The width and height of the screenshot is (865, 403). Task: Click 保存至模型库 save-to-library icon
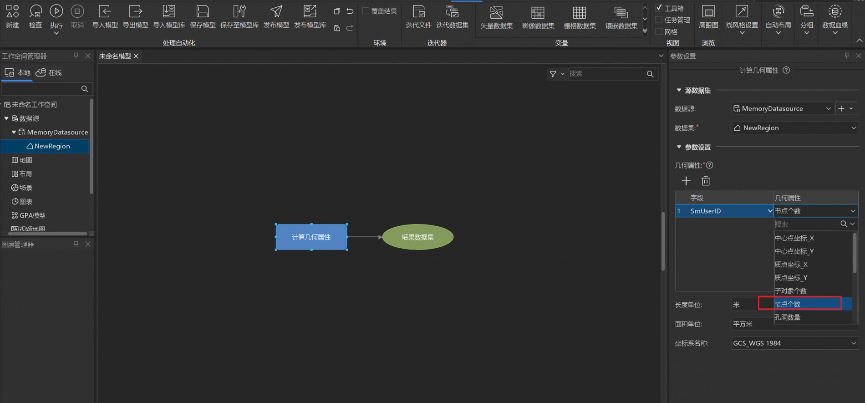point(239,16)
